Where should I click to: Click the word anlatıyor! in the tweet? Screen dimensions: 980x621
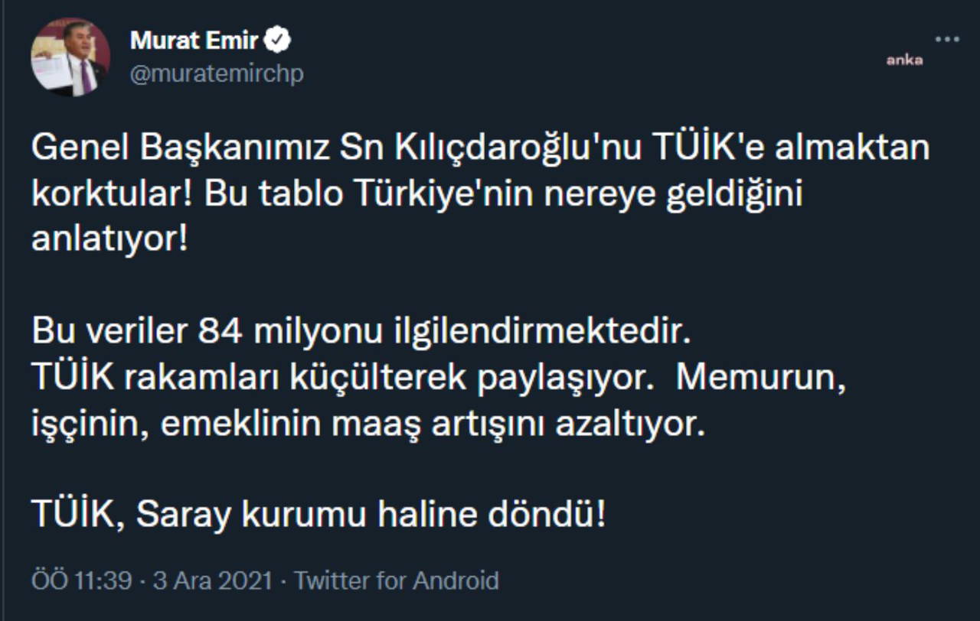click(x=109, y=240)
